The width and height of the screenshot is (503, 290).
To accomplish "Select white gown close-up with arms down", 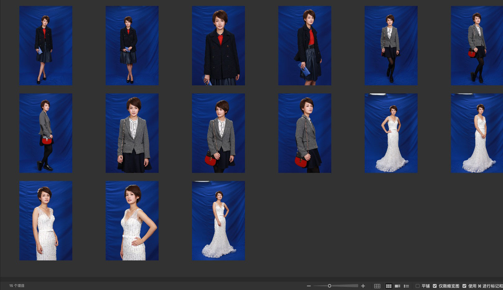I will coord(46,221).
